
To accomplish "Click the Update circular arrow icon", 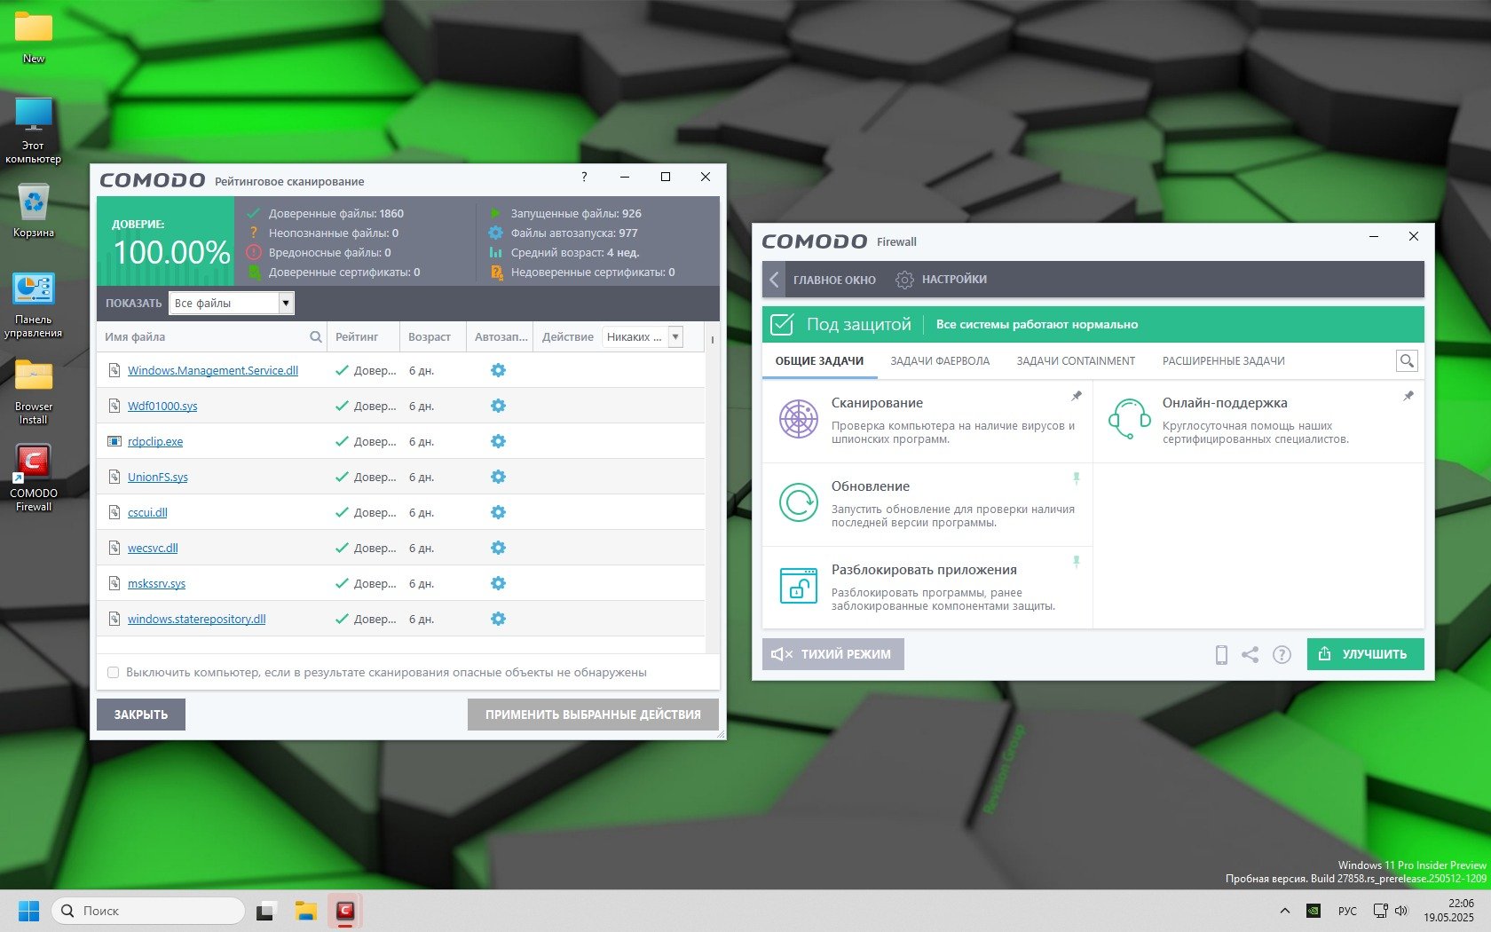I will pyautogui.click(x=798, y=502).
